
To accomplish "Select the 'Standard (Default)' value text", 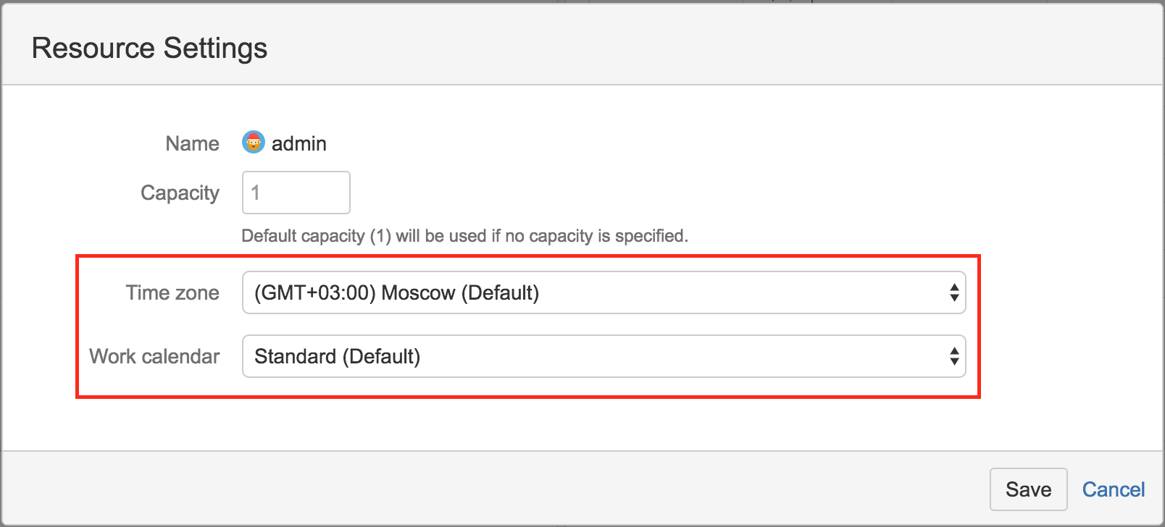I will point(337,356).
